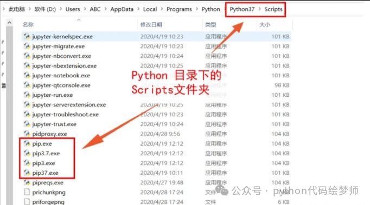Select file name pip3.7.exe
Image resolution: width=370 pixels, height=205 pixels.
[46, 154]
